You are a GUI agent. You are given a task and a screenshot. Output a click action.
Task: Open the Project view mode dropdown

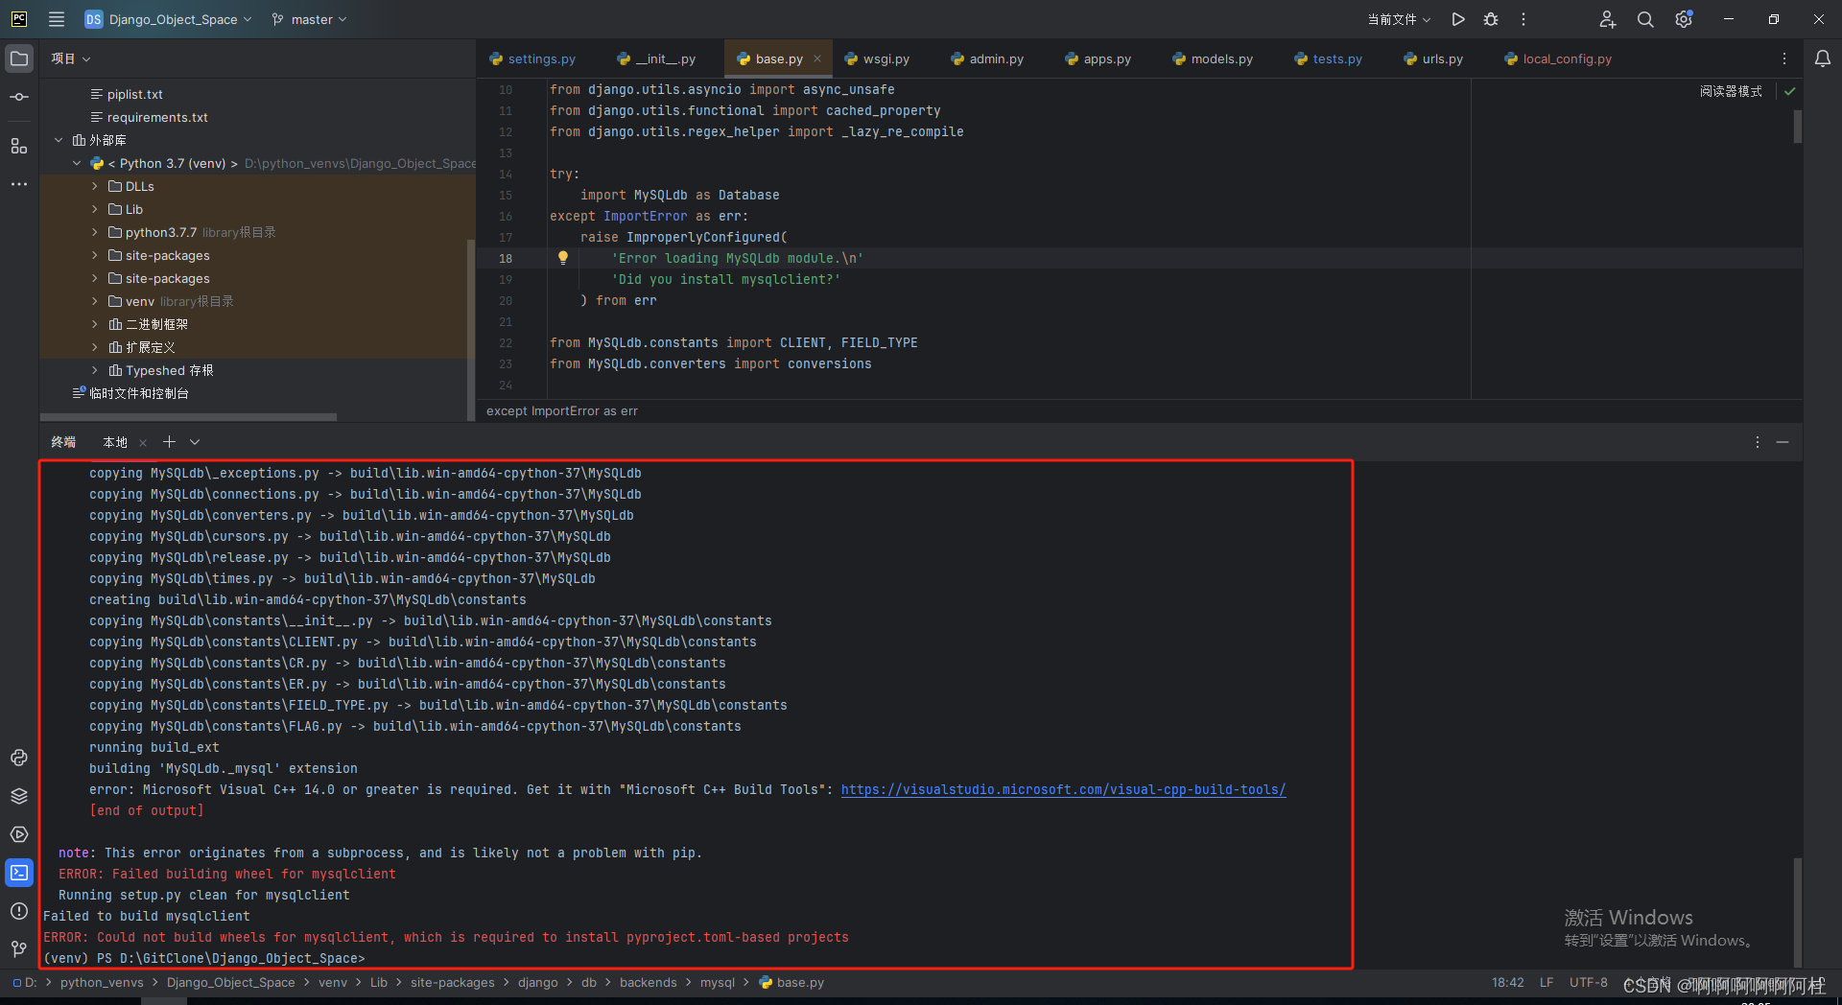tap(71, 58)
